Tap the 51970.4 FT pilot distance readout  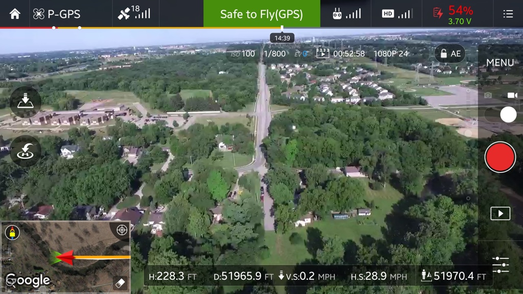pos(454,276)
